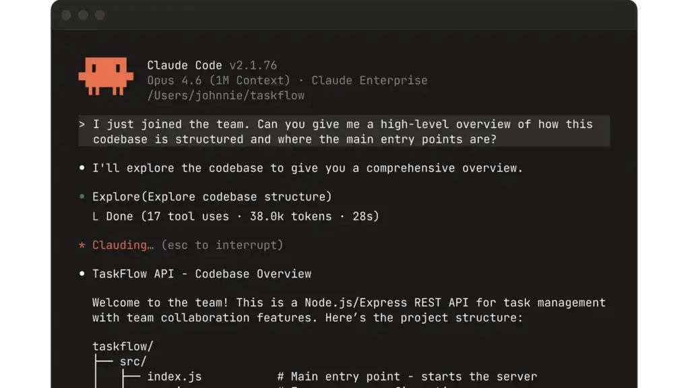Click the green bullet beside Explore

[82, 197]
